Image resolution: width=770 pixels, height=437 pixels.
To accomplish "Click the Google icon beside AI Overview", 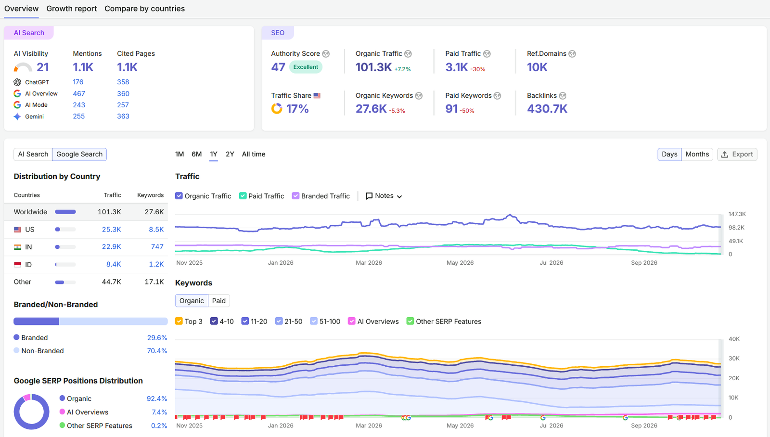I will pyautogui.click(x=17, y=93).
